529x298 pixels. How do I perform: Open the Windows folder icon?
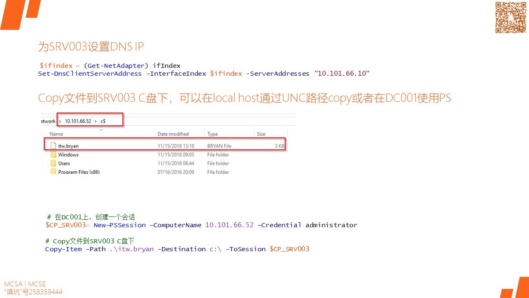pos(53,154)
